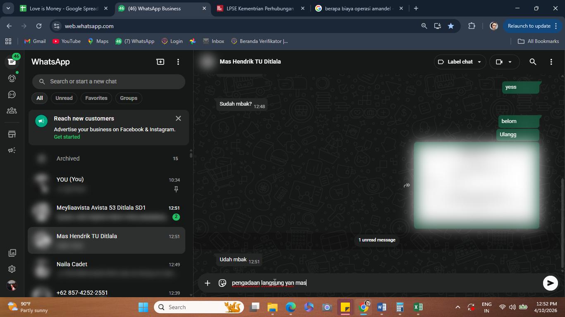Select the Groups chat filter
Screen dimensions: 565x317
coord(129,98)
